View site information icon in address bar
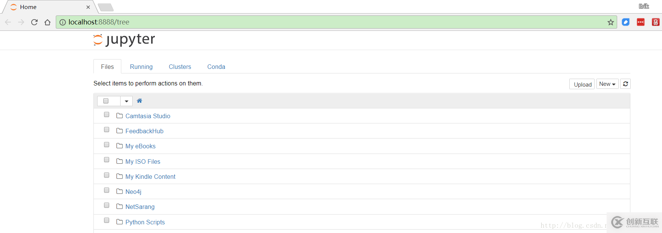This screenshot has width=662, height=233. (63, 22)
